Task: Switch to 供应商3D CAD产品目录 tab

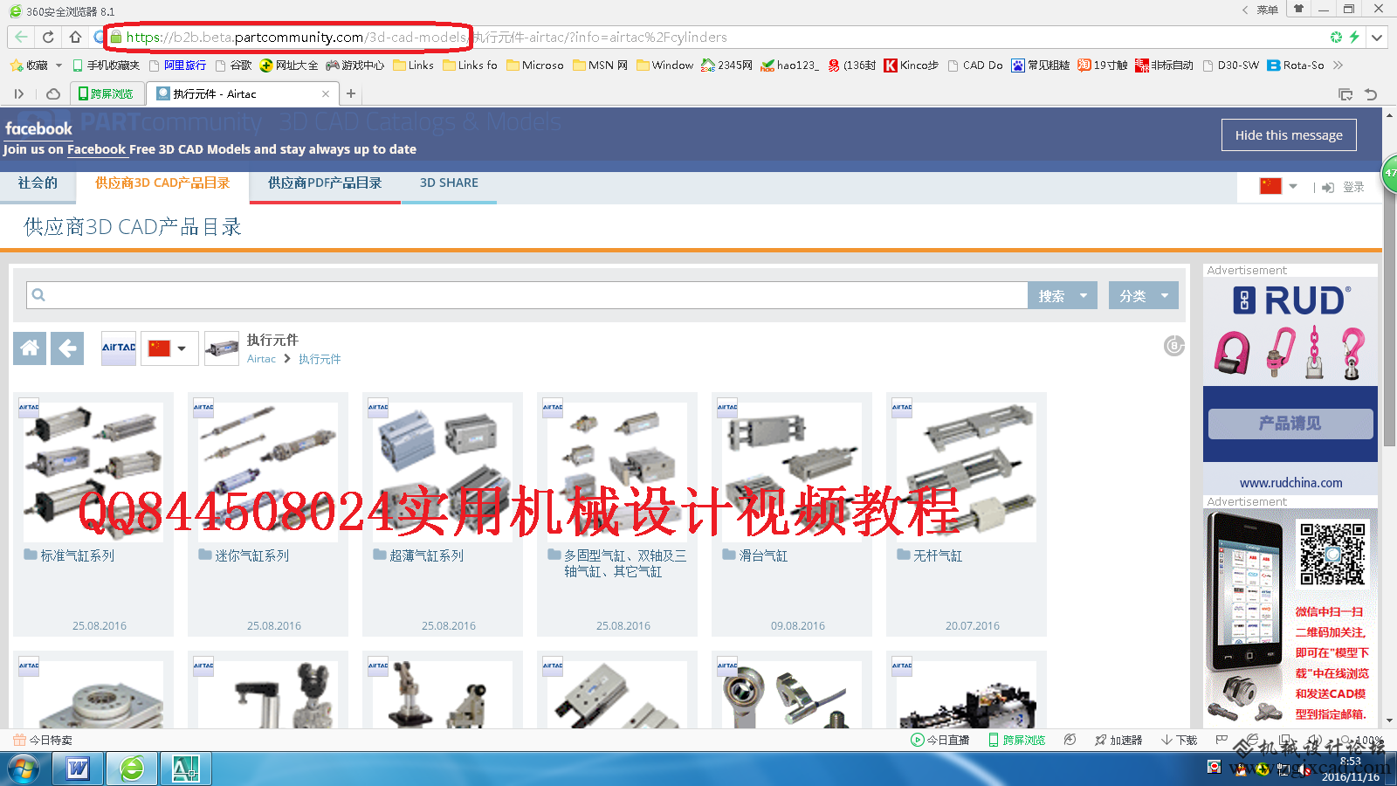Action: pyautogui.click(x=162, y=183)
